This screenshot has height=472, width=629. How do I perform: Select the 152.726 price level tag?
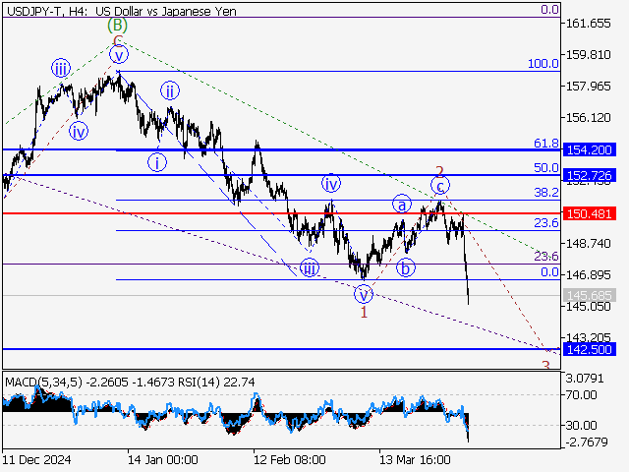pyautogui.click(x=589, y=175)
